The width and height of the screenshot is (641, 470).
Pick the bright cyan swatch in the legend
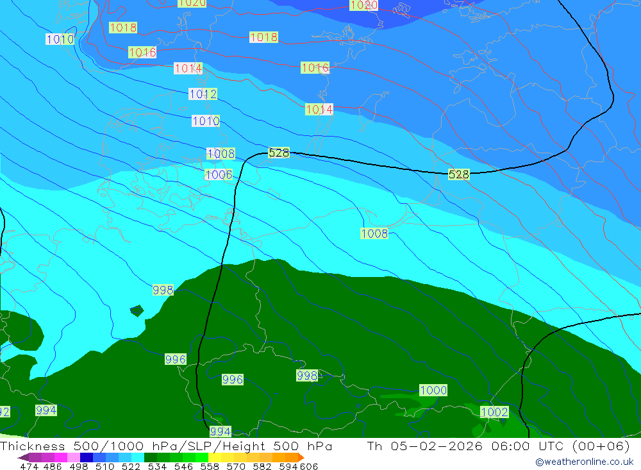(137, 457)
